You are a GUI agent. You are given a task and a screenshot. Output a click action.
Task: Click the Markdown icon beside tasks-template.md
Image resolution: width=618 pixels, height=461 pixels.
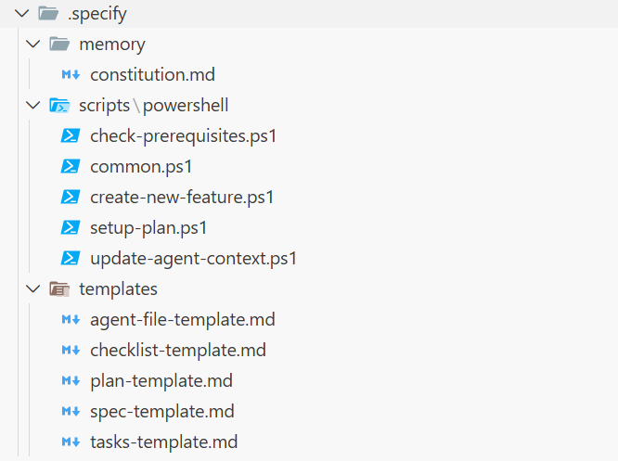tap(71, 442)
